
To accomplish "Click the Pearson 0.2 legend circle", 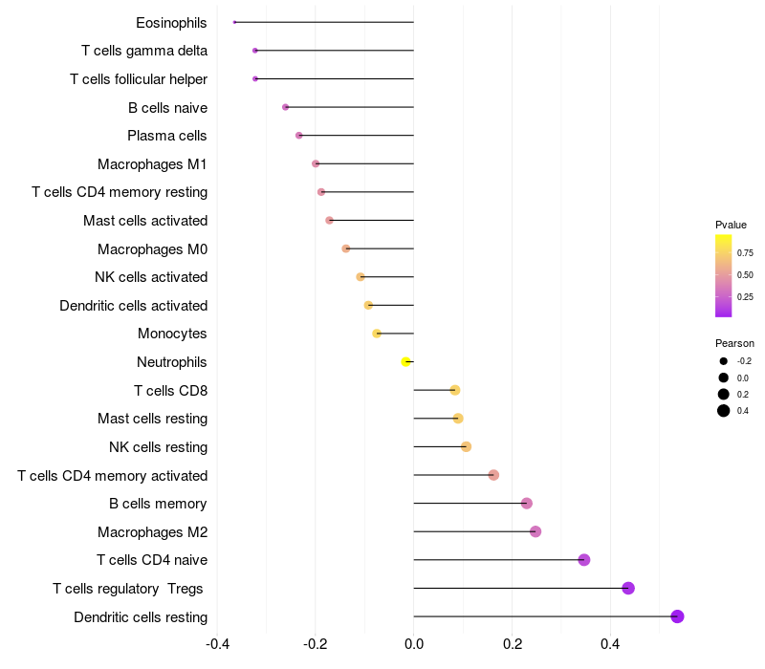I will pos(724,394).
